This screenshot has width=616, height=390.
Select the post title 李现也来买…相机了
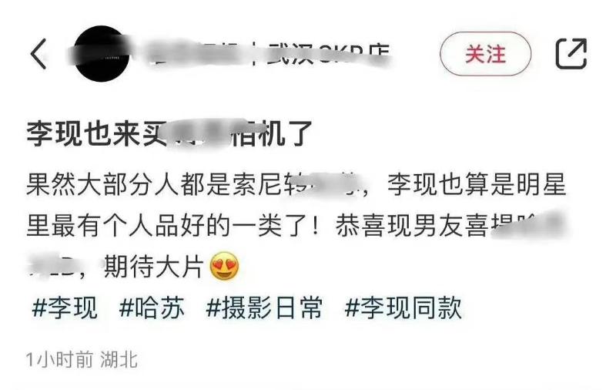click(x=169, y=133)
